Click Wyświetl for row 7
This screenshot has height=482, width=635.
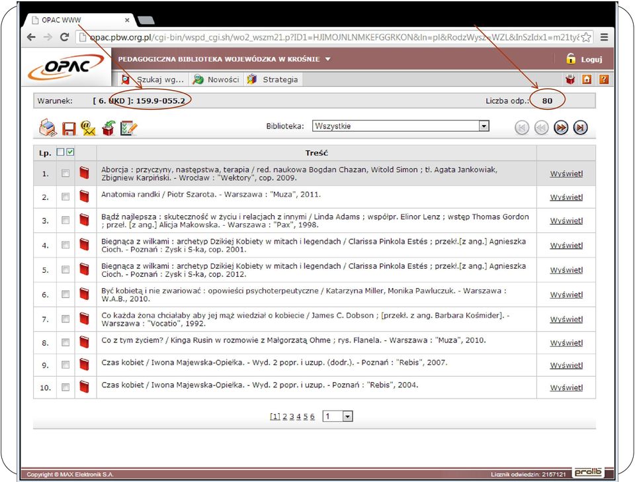(x=566, y=319)
